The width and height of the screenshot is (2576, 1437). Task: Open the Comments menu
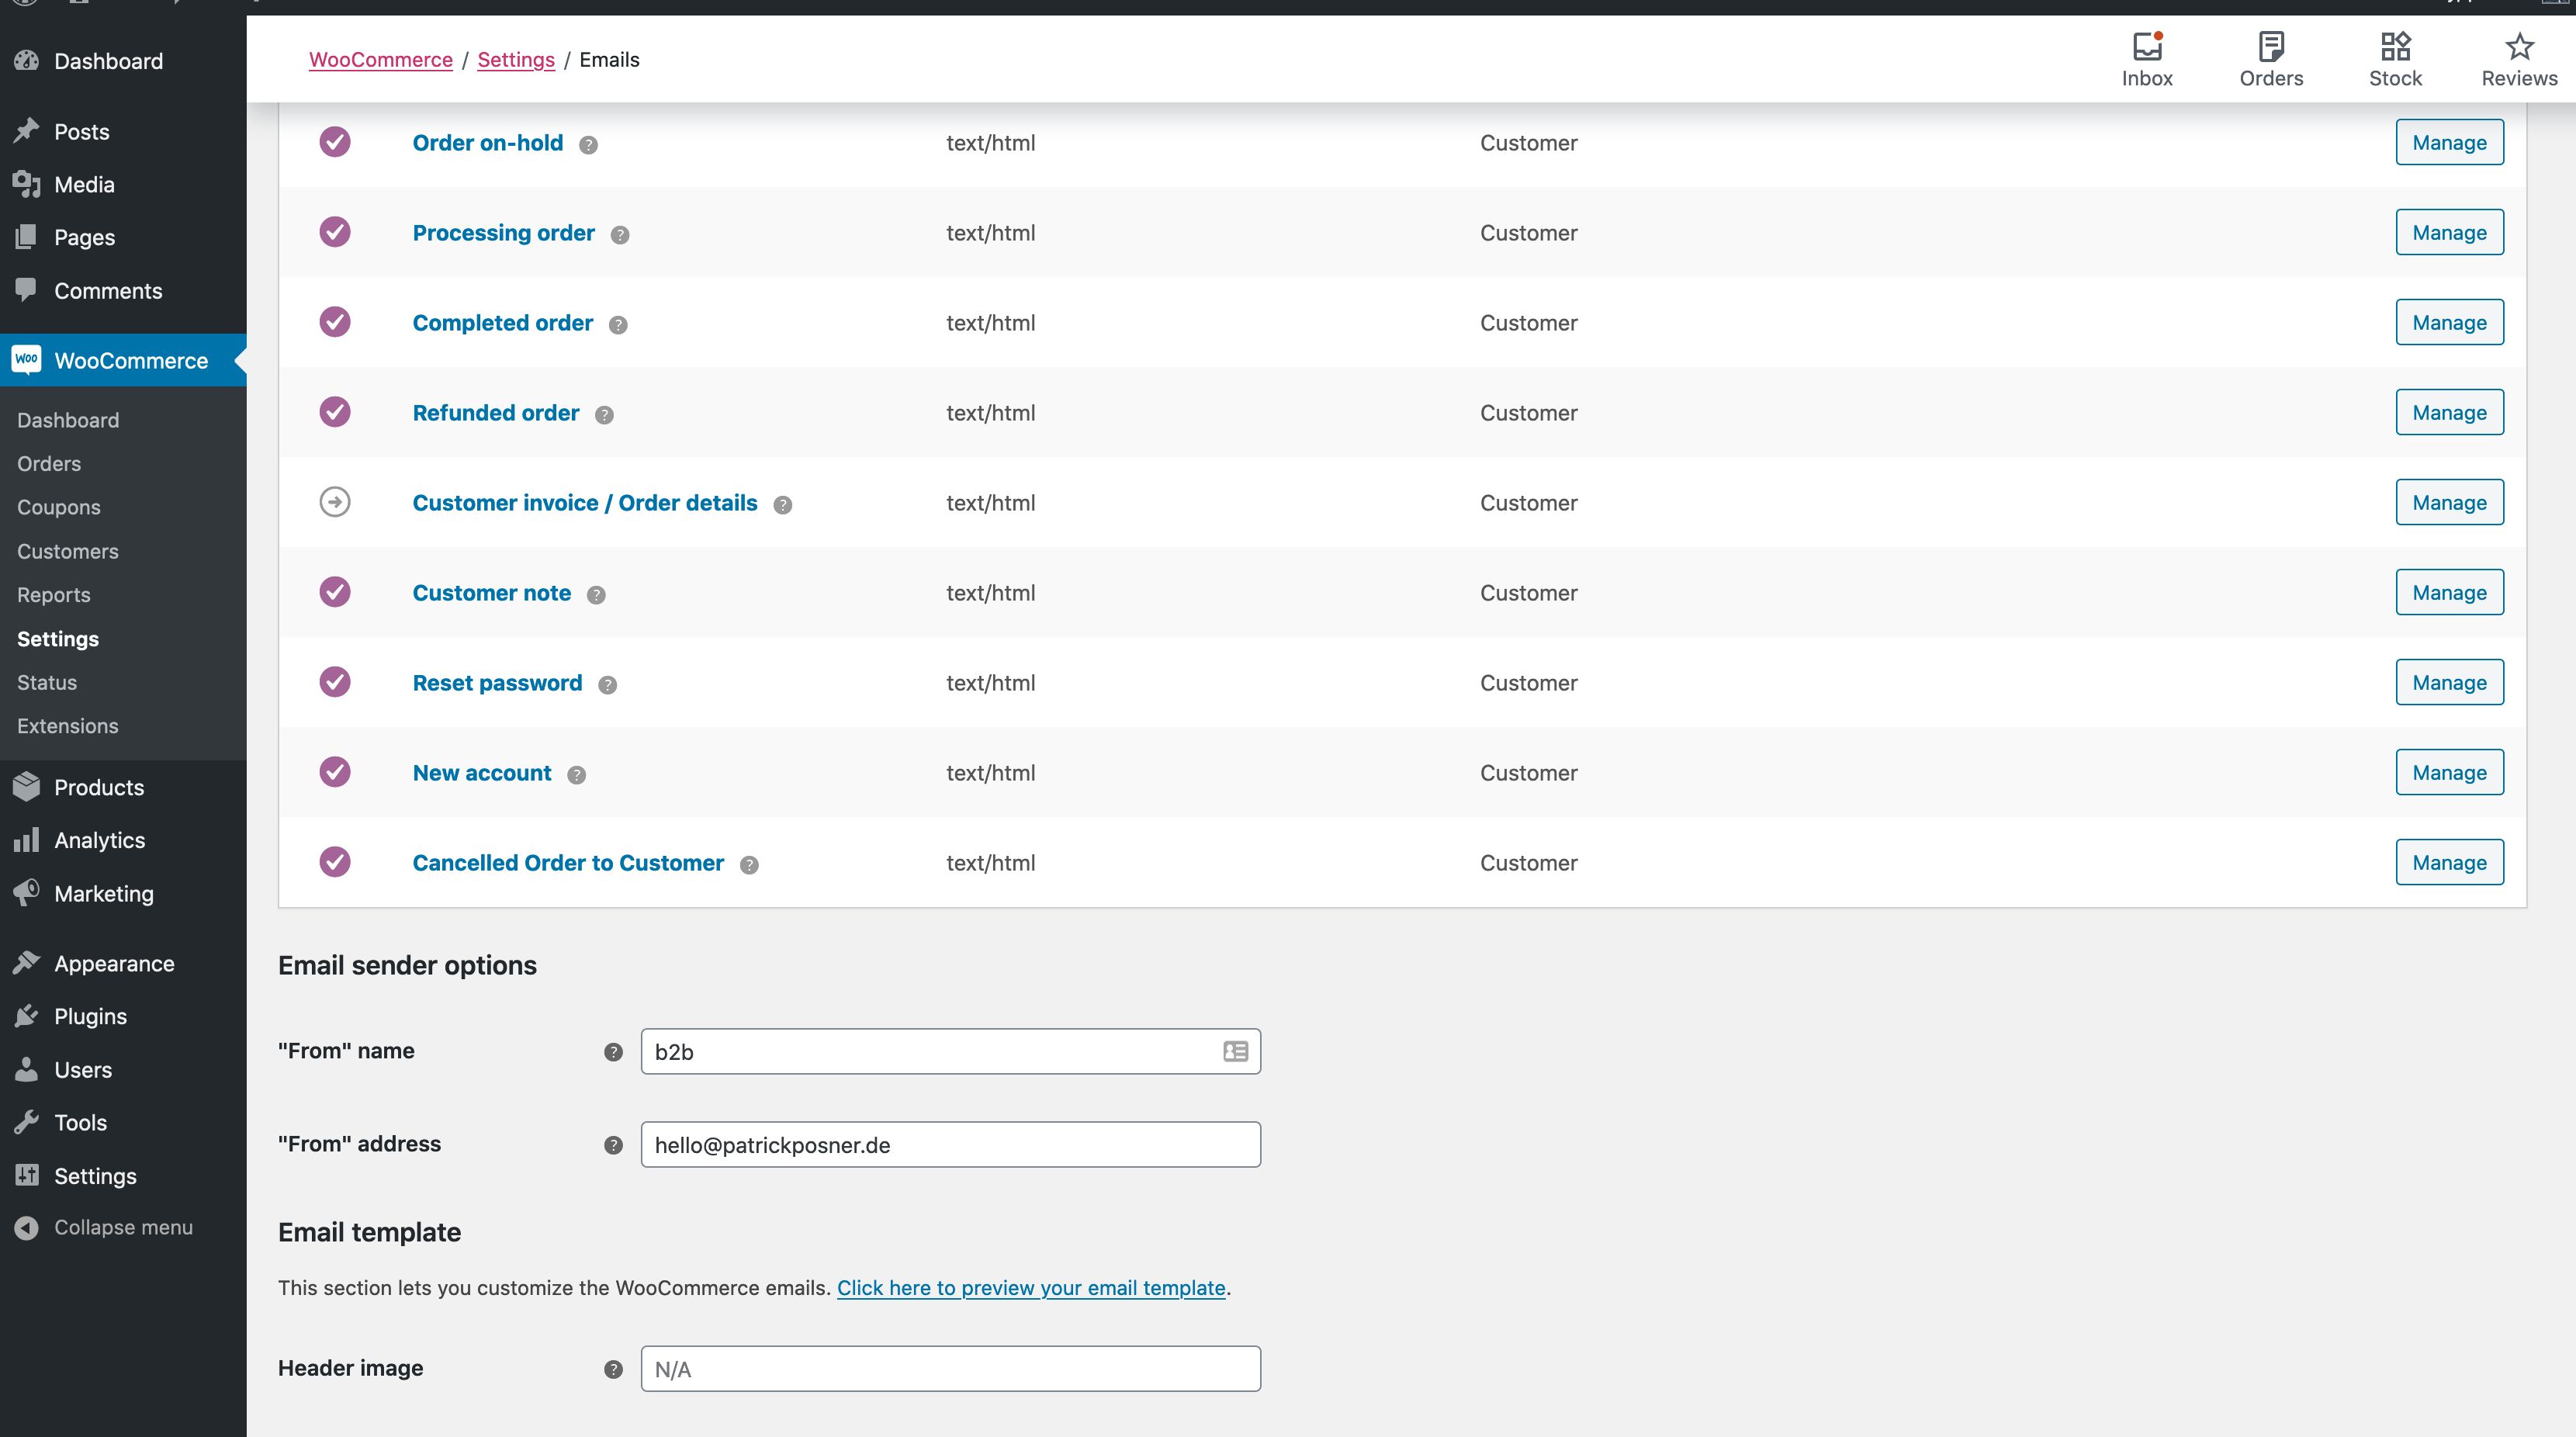click(123, 290)
